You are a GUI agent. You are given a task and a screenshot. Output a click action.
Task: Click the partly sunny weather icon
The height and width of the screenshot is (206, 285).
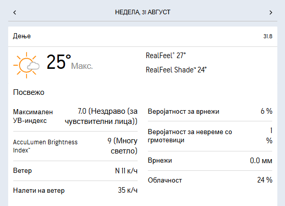(x=27, y=65)
